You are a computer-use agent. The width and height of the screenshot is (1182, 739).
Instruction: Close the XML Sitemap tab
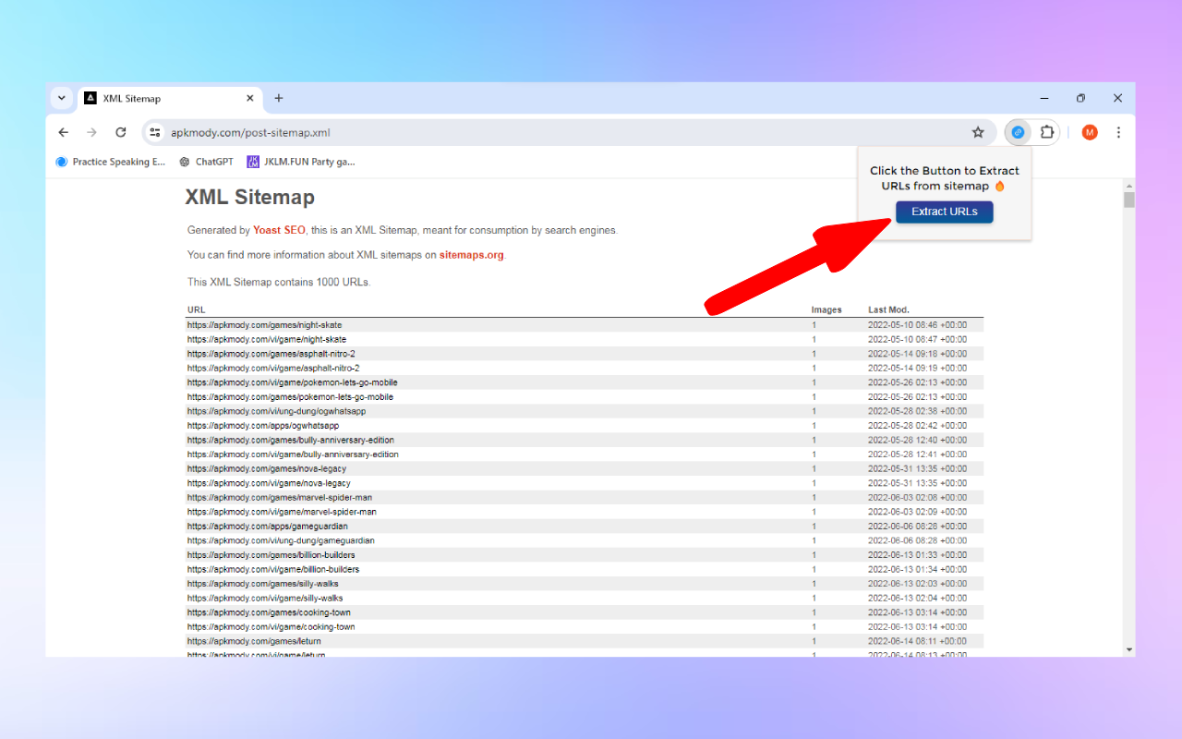click(250, 98)
